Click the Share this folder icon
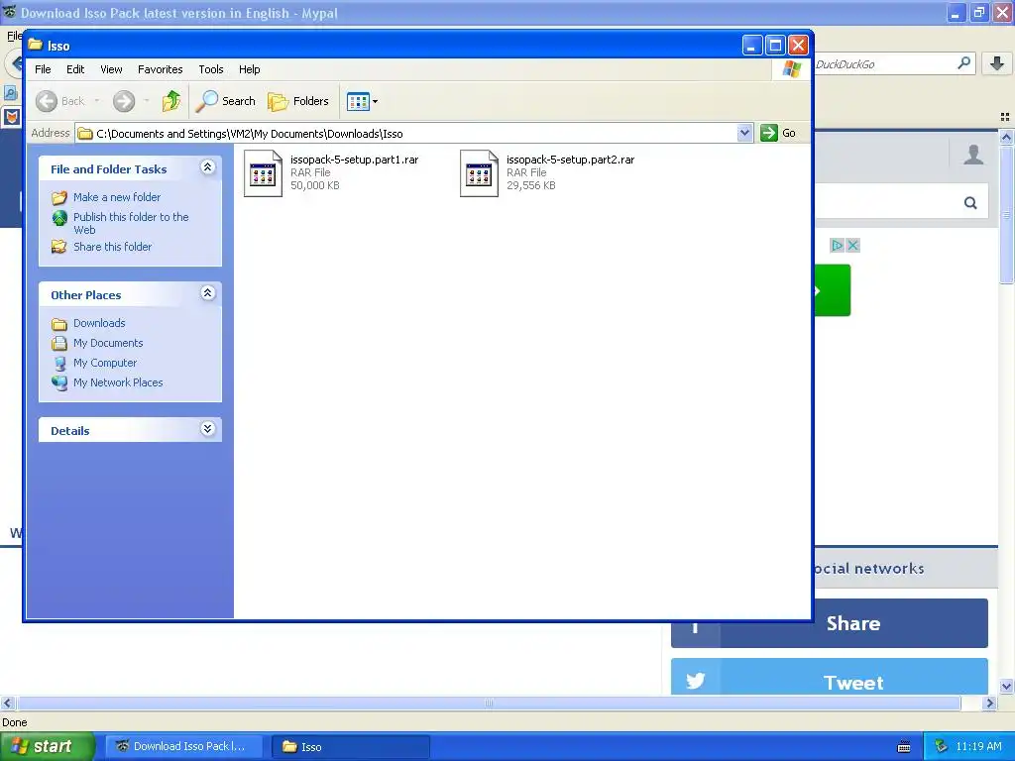Screen dimensions: 1015x761 (x=59, y=247)
